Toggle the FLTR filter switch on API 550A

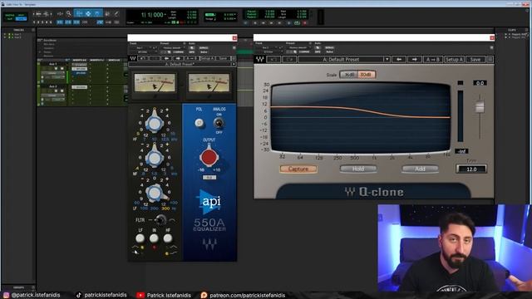[160, 220]
